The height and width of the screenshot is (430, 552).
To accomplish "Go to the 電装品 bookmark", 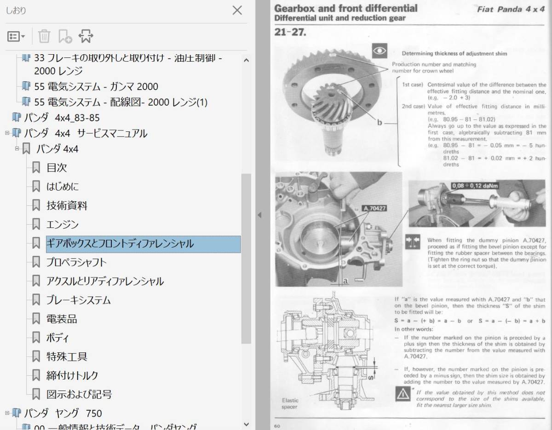I will [x=62, y=319].
